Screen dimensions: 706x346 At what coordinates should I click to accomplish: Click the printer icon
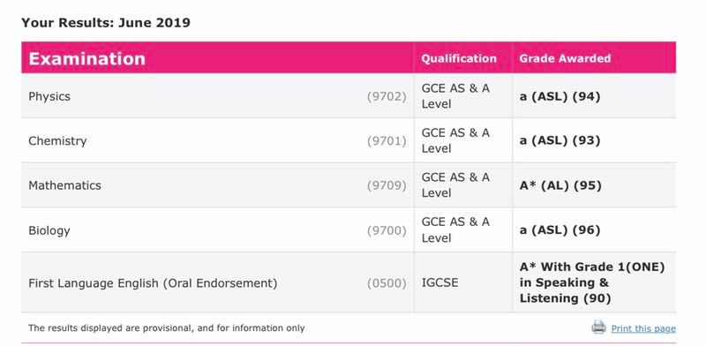(x=599, y=327)
